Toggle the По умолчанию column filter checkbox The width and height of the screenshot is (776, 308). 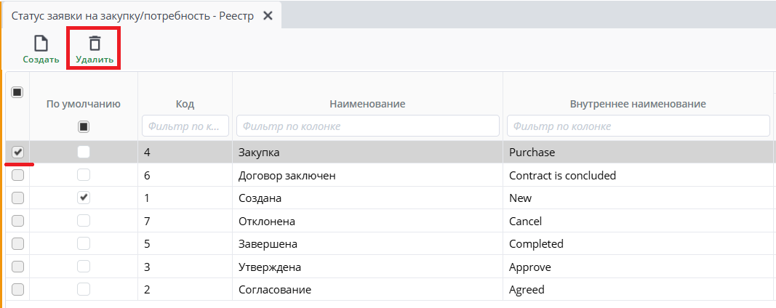coord(84,126)
